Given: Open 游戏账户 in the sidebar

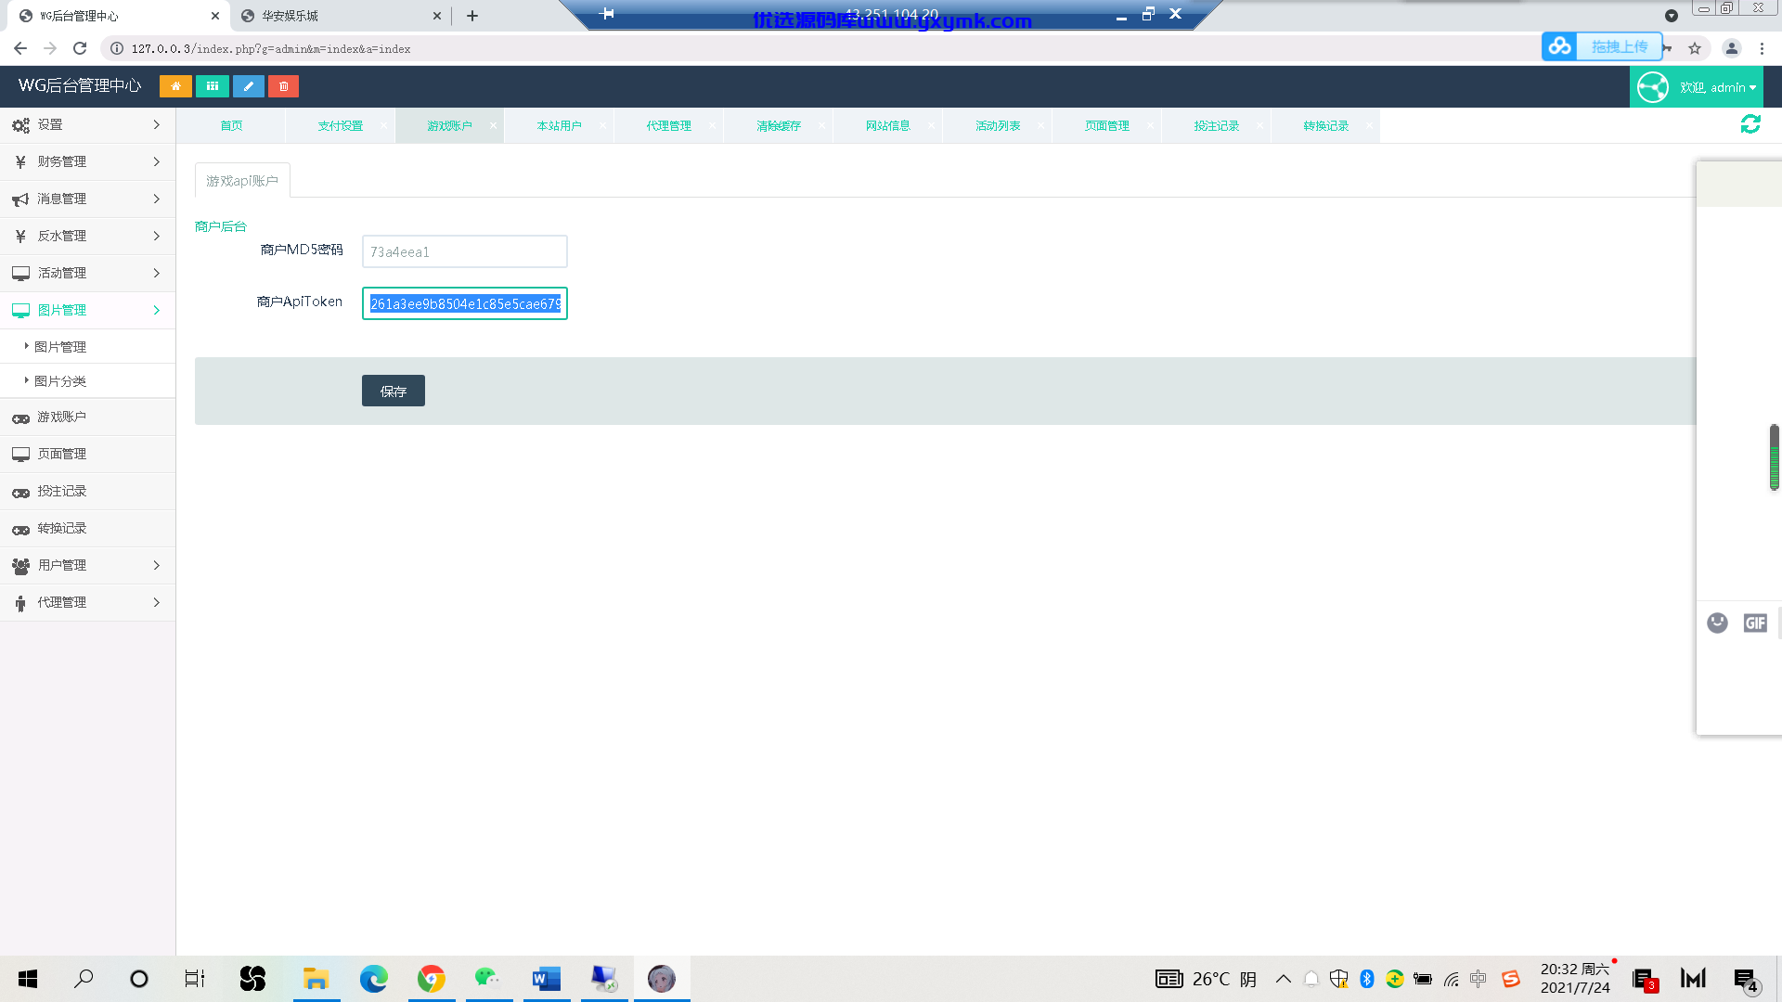Looking at the screenshot, I should [x=88, y=417].
